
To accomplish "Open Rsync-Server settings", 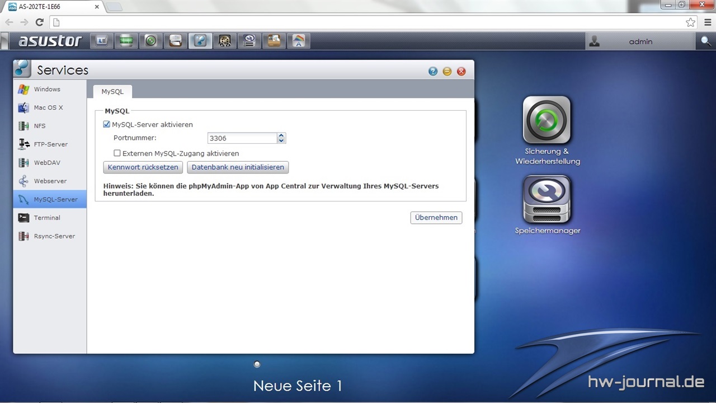I will tap(50, 236).
